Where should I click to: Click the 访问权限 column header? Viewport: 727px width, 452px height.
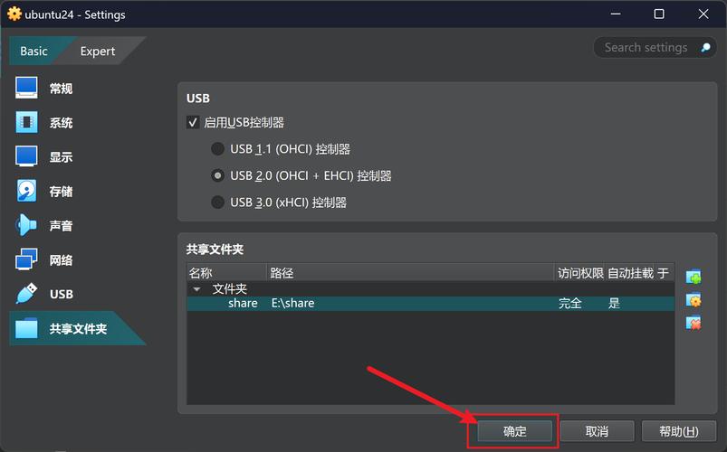click(580, 273)
